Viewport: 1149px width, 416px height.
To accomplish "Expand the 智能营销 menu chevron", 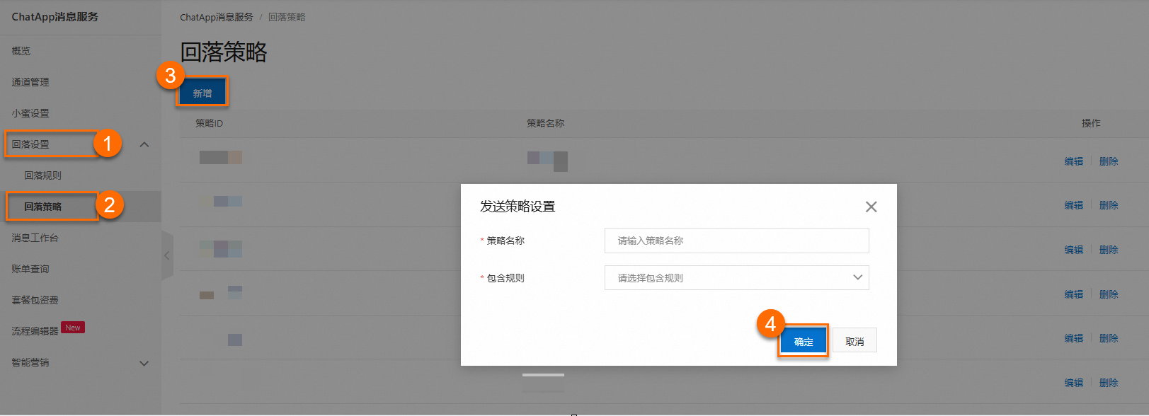I will (144, 363).
